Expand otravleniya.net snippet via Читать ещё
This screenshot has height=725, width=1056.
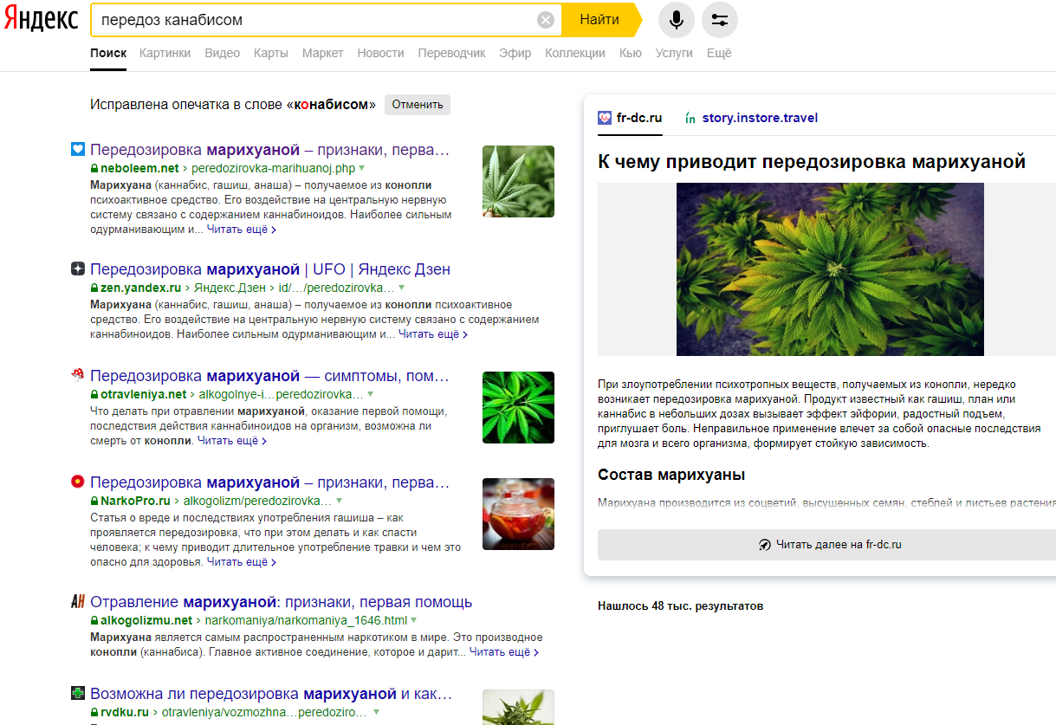pos(232,440)
